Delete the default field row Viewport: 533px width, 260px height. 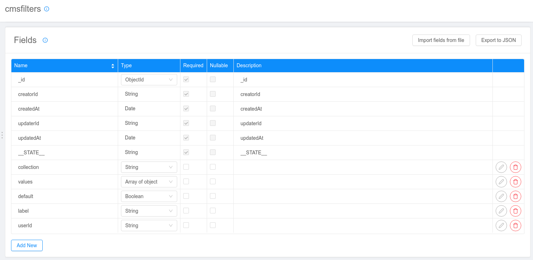click(515, 196)
